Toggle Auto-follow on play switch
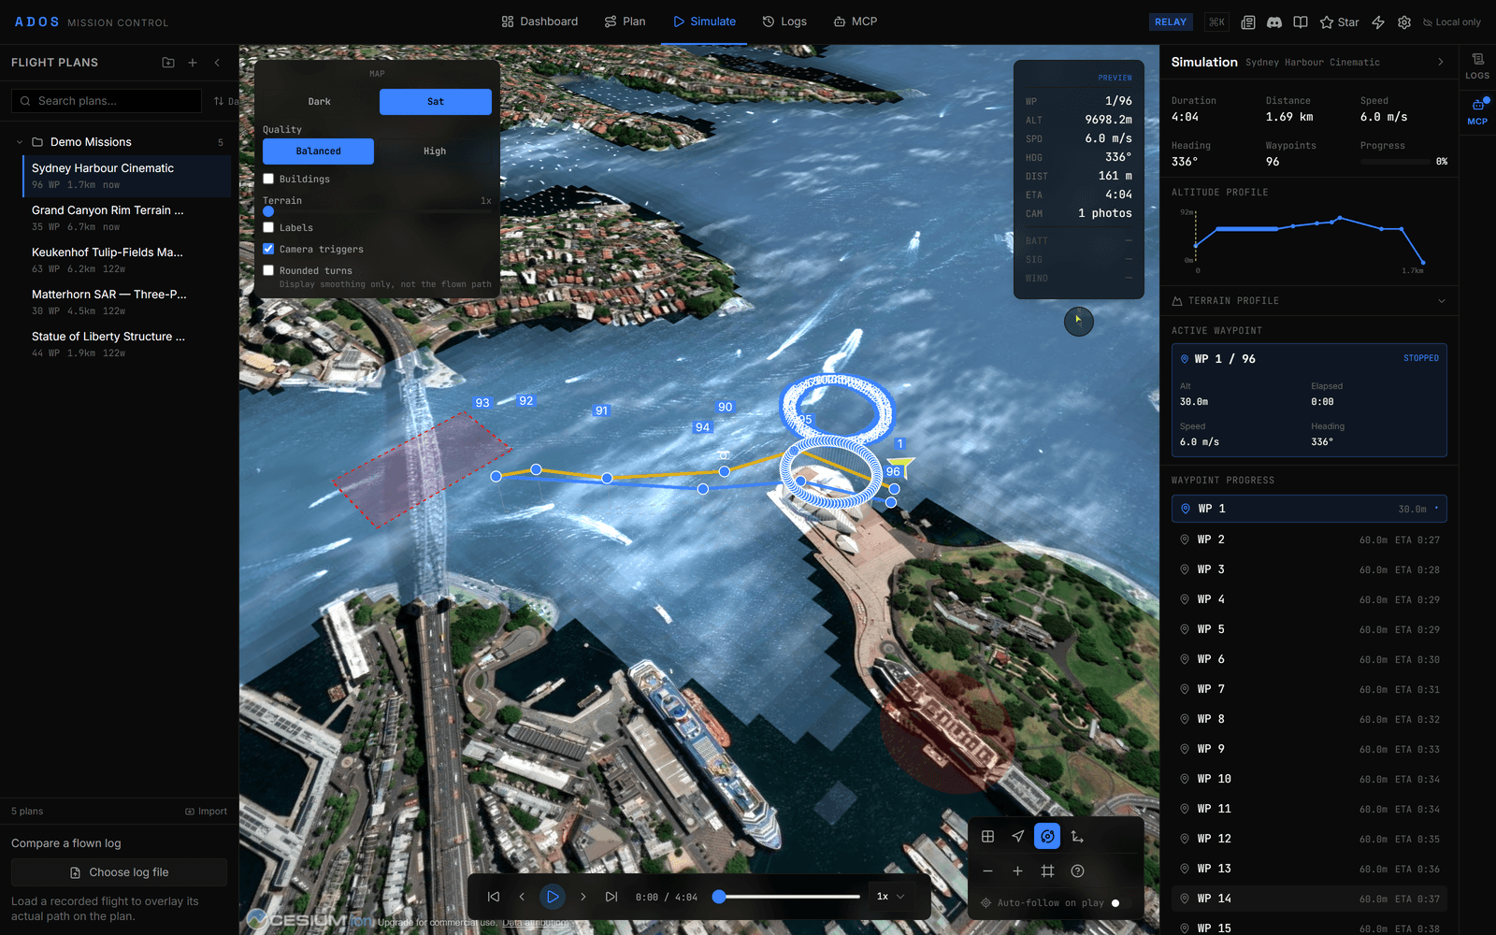 pos(1120,903)
